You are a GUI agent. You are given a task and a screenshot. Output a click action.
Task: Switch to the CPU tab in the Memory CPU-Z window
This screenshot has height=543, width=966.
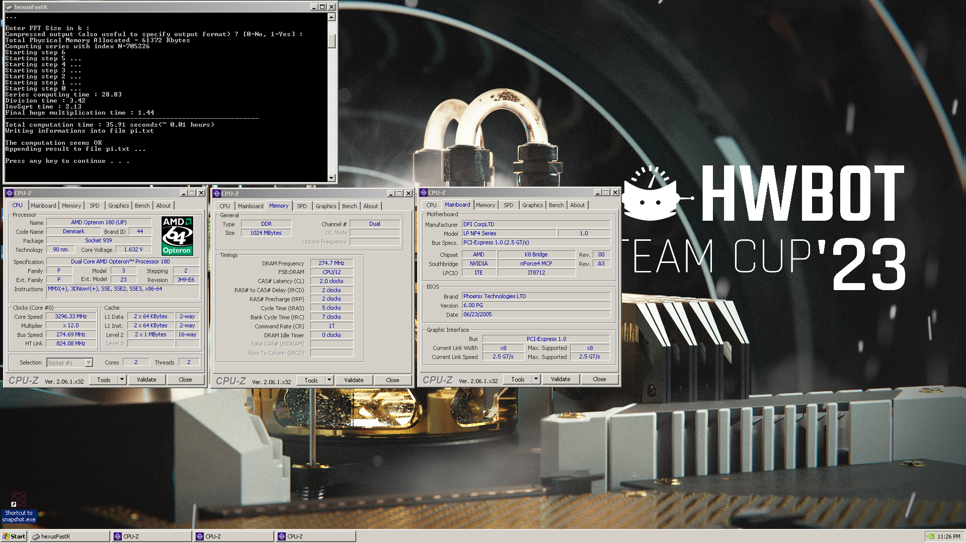pos(225,206)
